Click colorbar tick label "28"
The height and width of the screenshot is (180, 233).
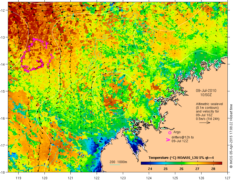coord(213,169)
